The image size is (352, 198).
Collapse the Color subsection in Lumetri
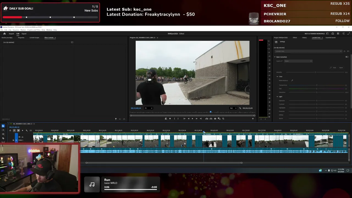click(x=277, y=76)
